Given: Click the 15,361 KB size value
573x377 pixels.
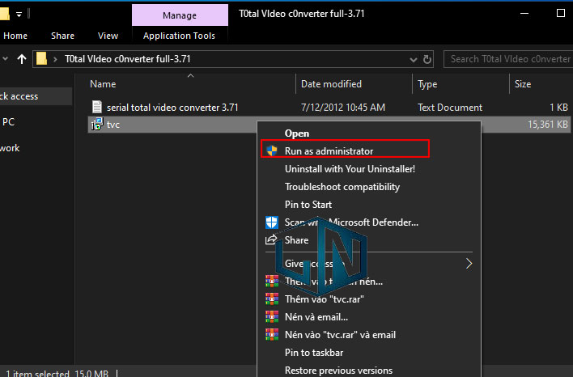Looking at the screenshot, I should pos(548,125).
